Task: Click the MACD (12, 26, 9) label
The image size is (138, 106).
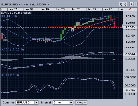Action: (x=12, y=50)
